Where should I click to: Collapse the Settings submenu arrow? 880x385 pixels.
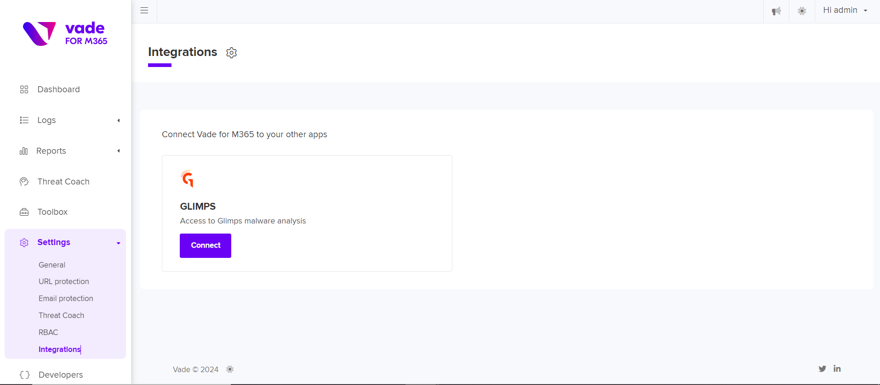[119, 243]
